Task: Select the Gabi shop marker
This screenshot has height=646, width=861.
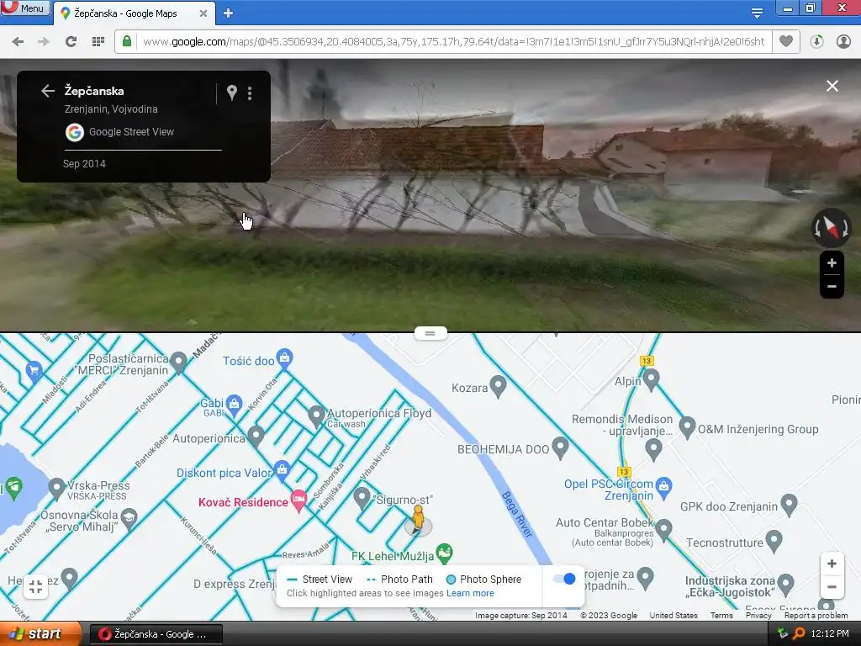Action: [x=235, y=405]
